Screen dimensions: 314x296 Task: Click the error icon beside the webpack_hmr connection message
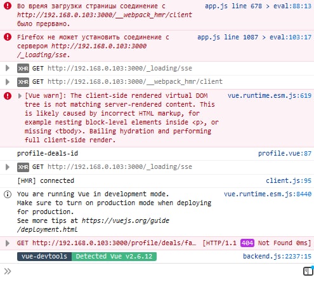coord(8,6)
